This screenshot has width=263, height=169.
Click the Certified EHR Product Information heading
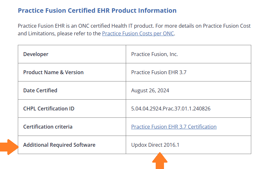pos(97,11)
